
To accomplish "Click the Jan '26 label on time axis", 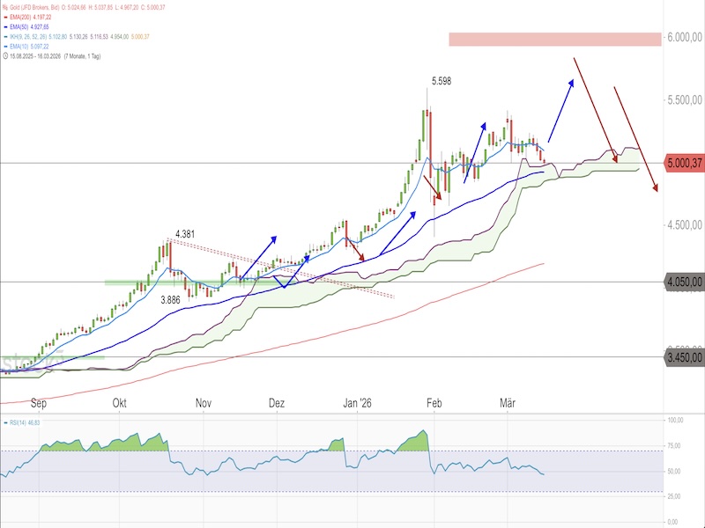I will point(357,402).
